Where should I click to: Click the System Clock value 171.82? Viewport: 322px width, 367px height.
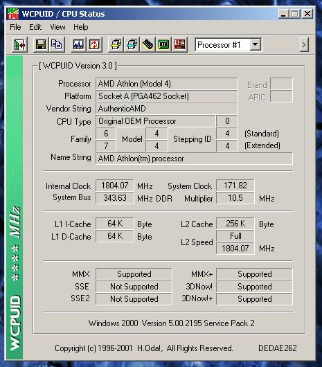coord(235,186)
